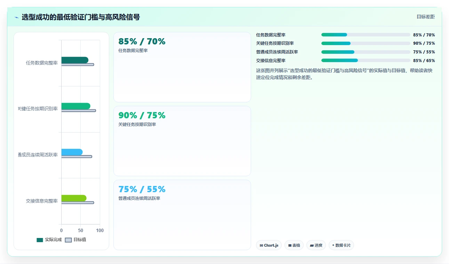This screenshot has width=449, height=264.
Task: Click the grey target bar for 任务数据完整率
Action: tap(78, 65)
